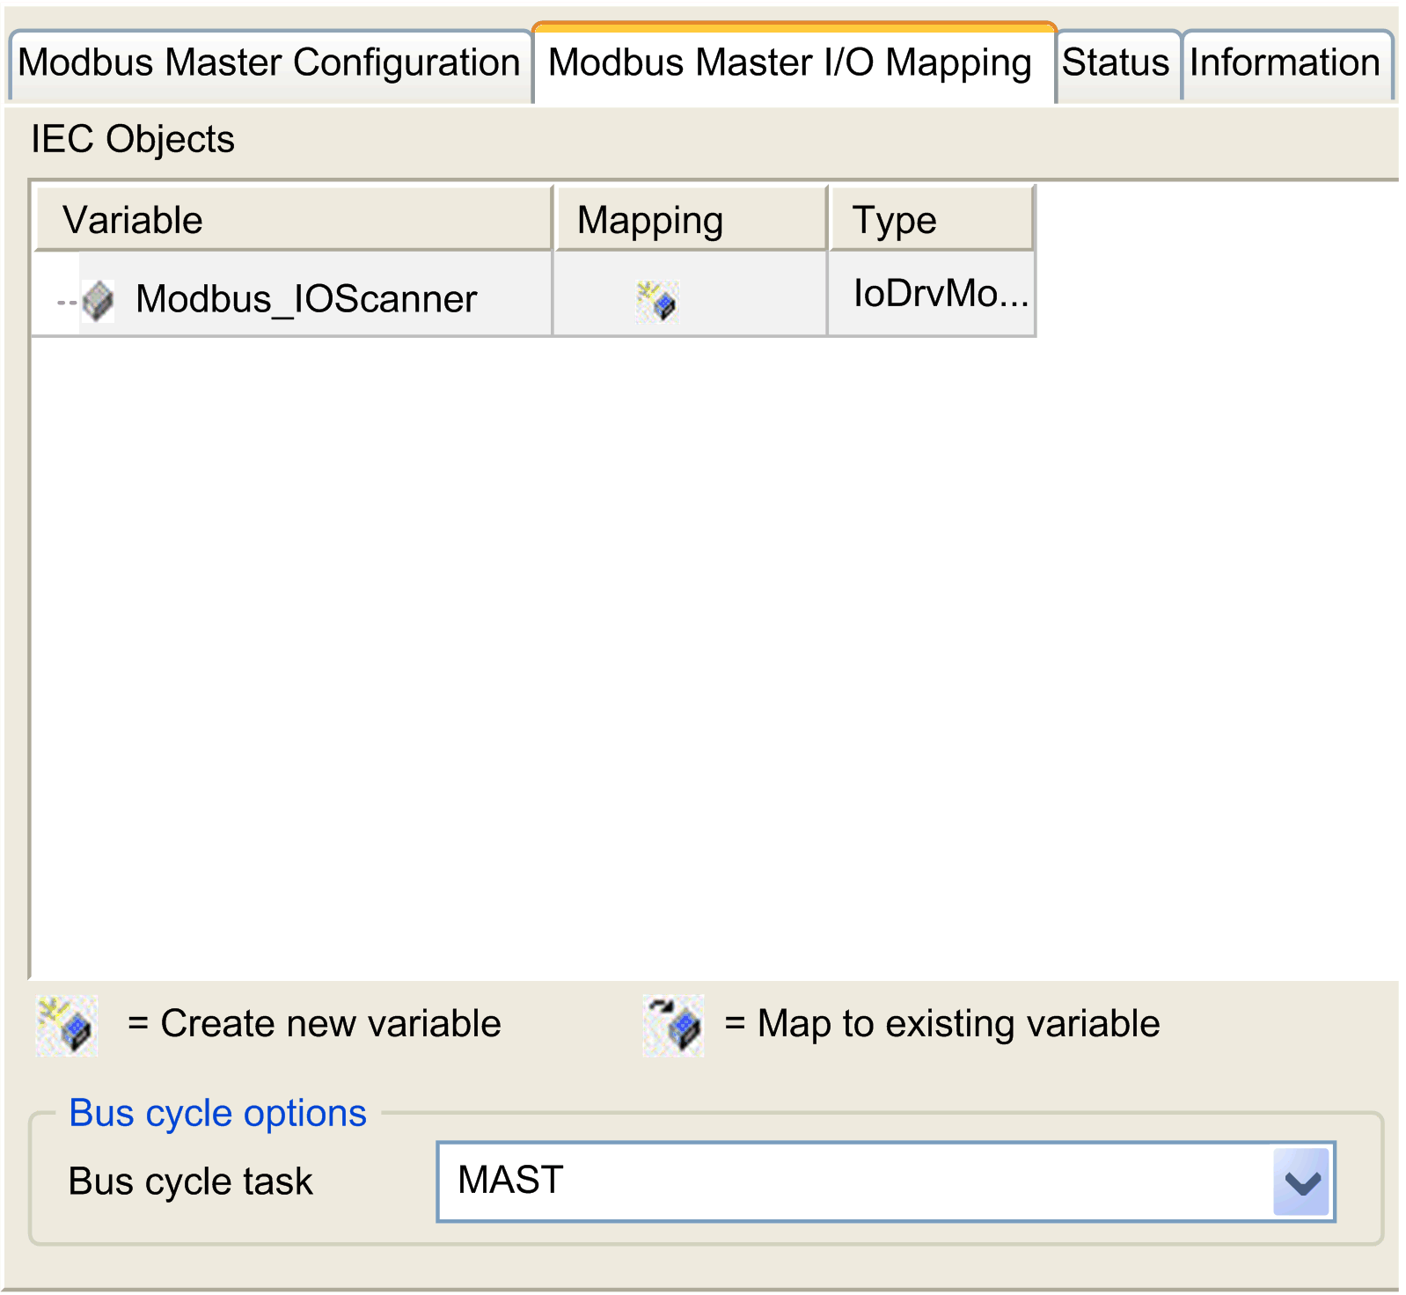This screenshot has height=1295, width=1406.
Task: Click the '= Map to existing variable' text
Action: [942, 1024]
